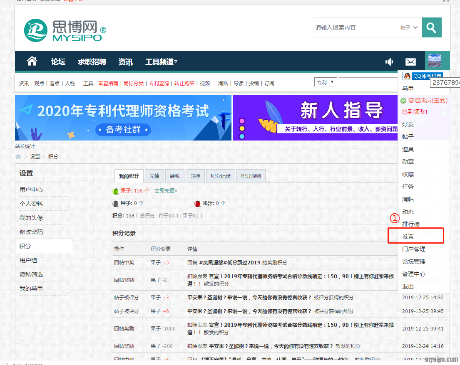Image resolution: width=460 pixels, height=365 pixels.
Task: Click the user avatar thumbnail
Action: [435, 61]
